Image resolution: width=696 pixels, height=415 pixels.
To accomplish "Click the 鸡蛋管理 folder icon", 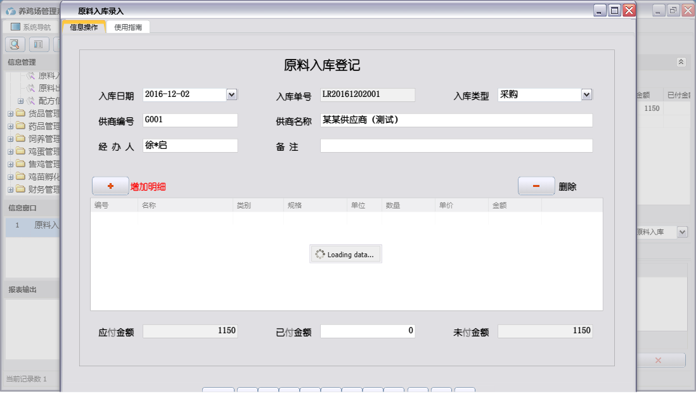I will 21,151.
